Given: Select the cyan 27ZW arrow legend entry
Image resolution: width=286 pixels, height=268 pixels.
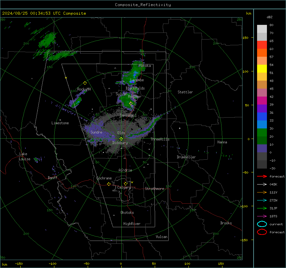Looking at the screenshot, I should click(262, 200).
